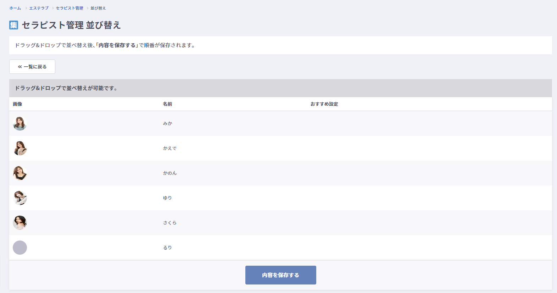Viewport: 557px width, 293px height.
Task: Click the 名前 column header
Action: (x=167, y=104)
